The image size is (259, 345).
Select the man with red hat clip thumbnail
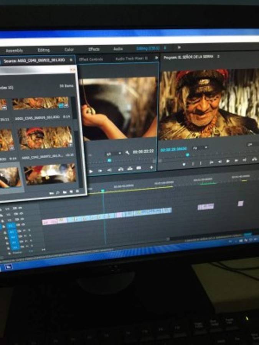[46, 138]
